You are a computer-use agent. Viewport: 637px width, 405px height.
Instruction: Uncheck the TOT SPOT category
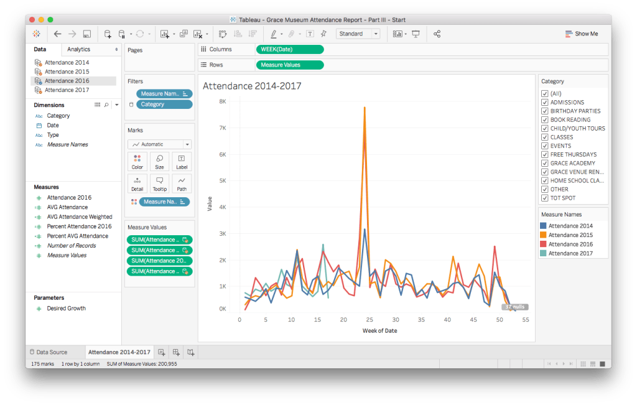[545, 198]
